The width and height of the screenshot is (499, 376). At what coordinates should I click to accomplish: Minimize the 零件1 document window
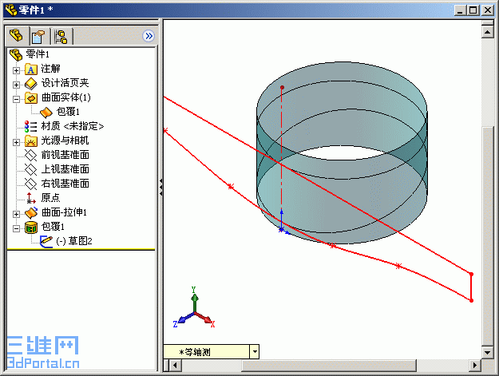point(460,10)
